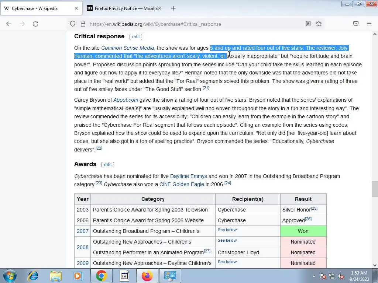Open citation reference [22]

99,148
